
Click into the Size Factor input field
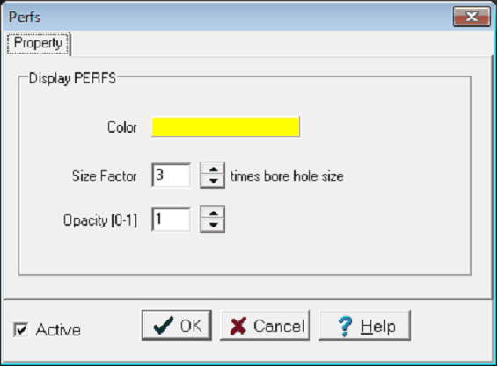click(172, 176)
